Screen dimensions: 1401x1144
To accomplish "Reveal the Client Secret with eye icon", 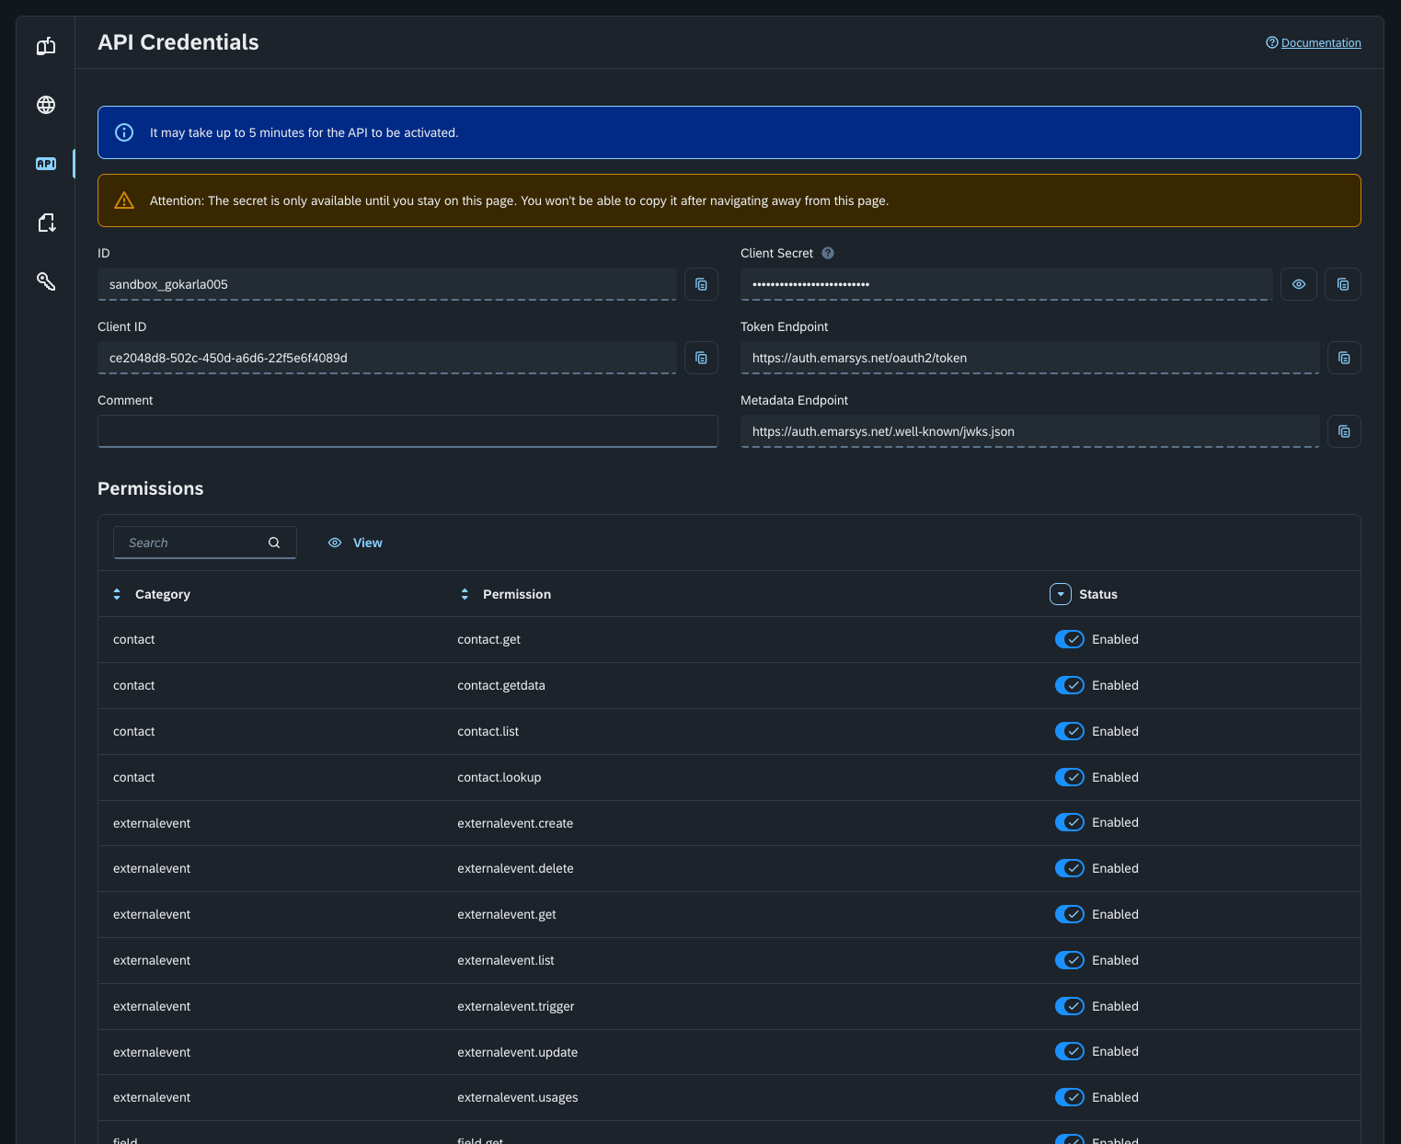I will pos(1298,284).
